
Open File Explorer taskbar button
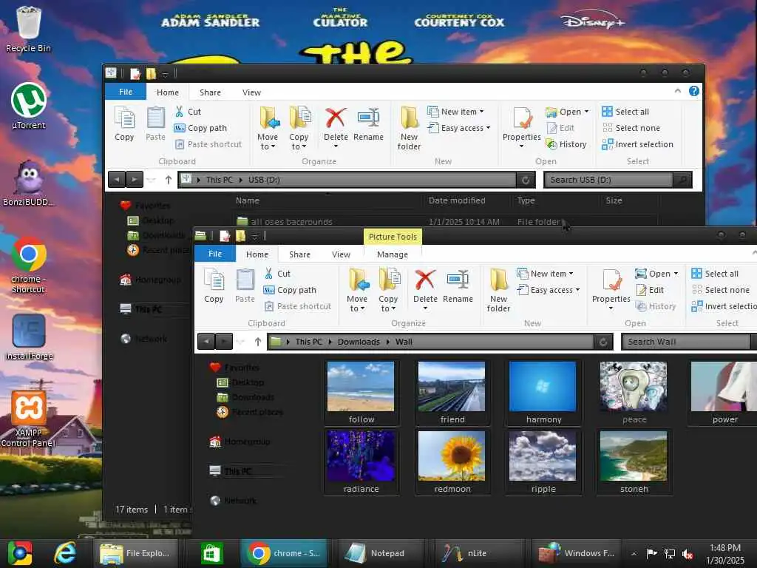135,553
